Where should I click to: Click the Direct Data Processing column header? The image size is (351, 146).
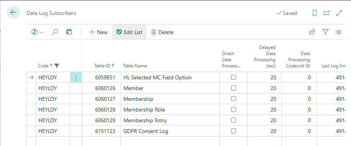(231, 60)
